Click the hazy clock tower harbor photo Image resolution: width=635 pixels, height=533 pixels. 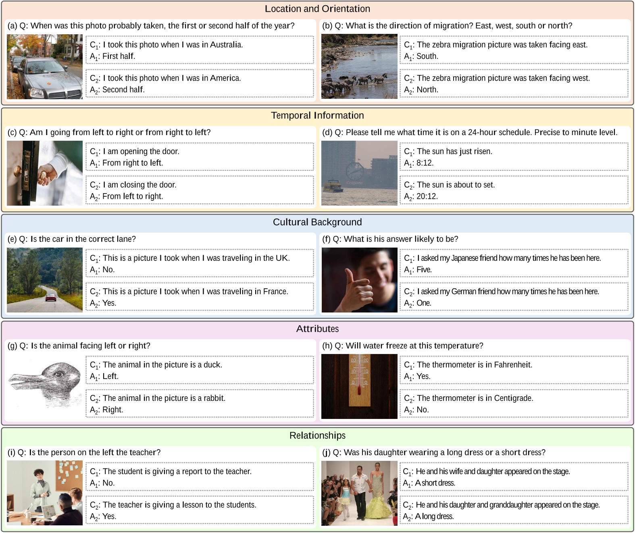[x=359, y=173]
